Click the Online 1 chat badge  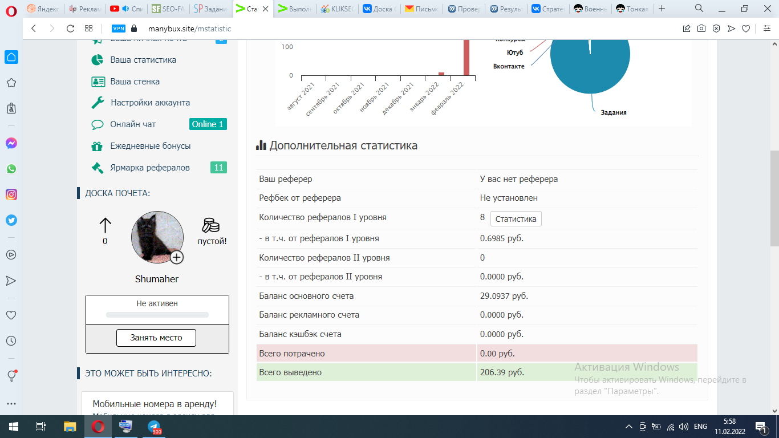208,124
